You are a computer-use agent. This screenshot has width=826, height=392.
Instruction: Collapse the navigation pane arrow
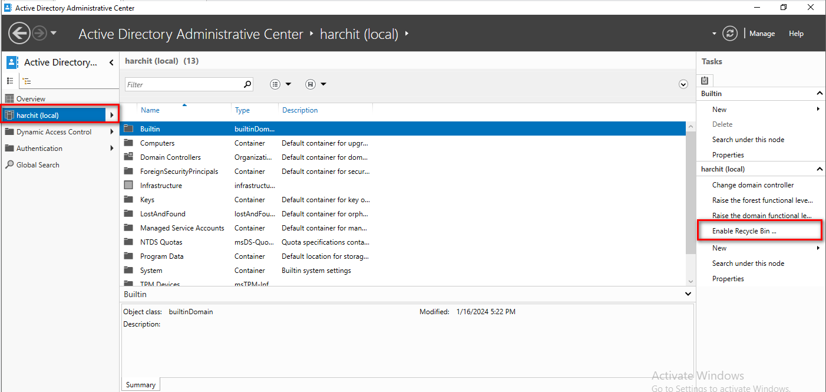[111, 62]
